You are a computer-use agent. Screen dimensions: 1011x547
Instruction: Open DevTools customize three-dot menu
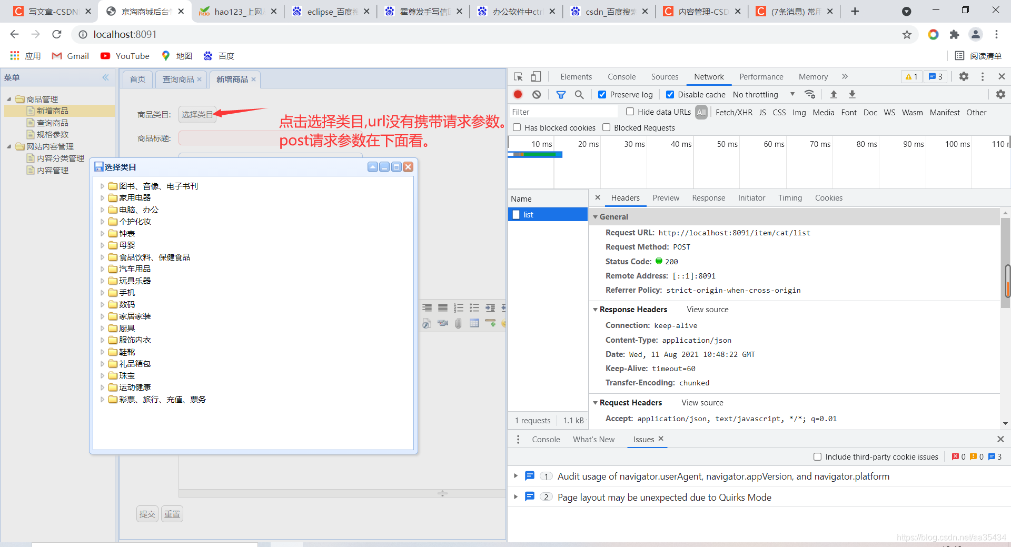tap(983, 77)
